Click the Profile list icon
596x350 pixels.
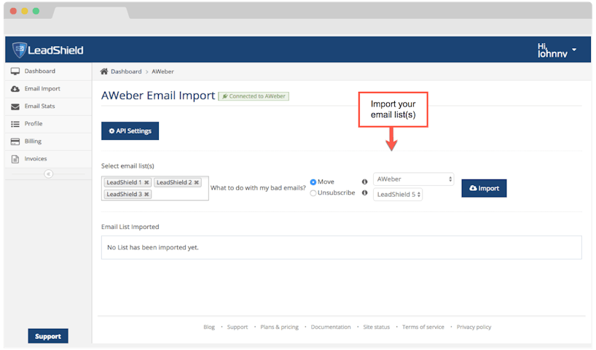pos(15,124)
